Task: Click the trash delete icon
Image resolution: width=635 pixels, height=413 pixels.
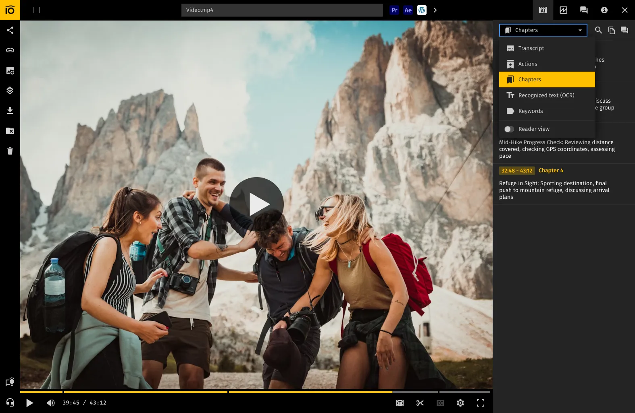Action: (10, 151)
